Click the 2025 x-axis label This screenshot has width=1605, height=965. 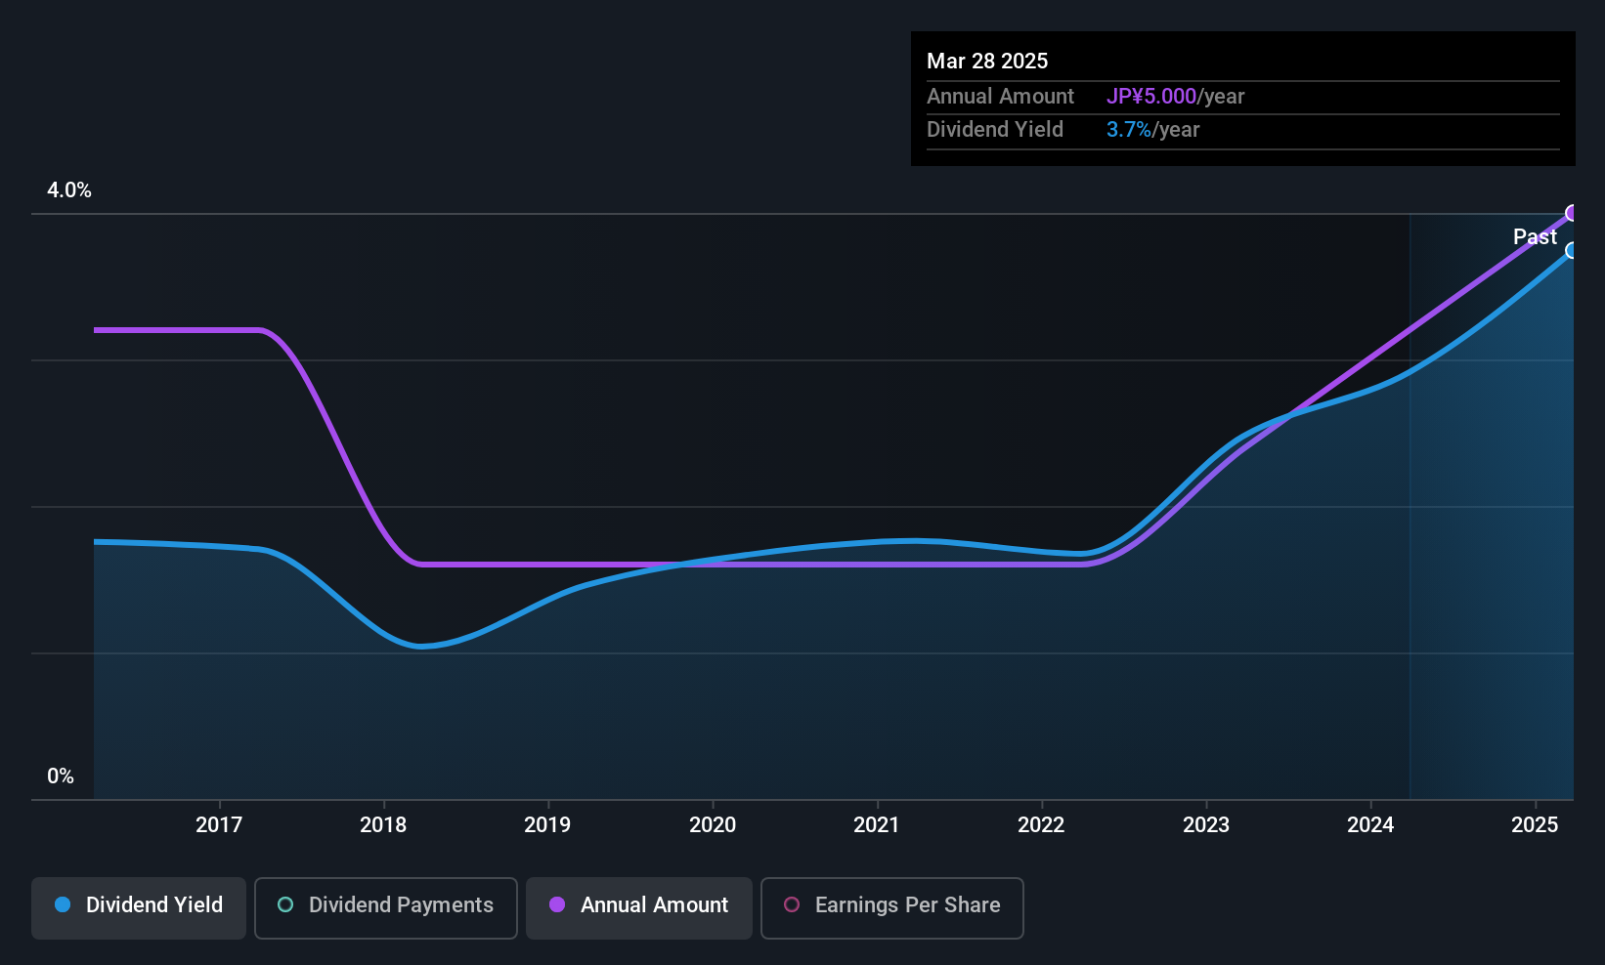tap(1535, 824)
